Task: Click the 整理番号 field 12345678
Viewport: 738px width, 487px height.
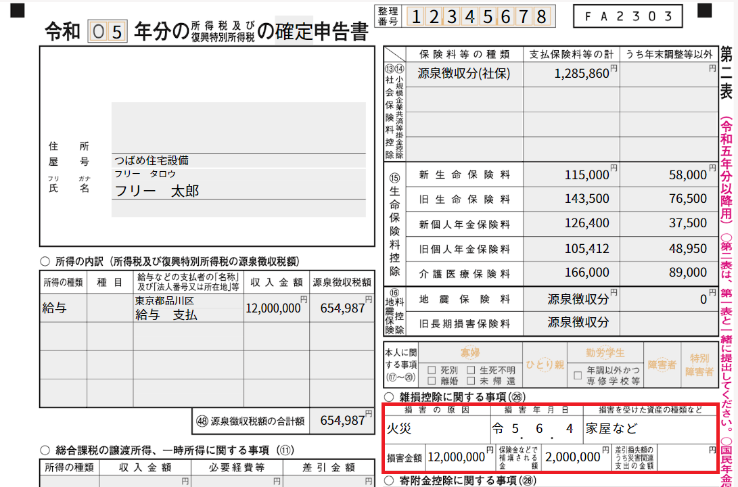Action: (479, 16)
